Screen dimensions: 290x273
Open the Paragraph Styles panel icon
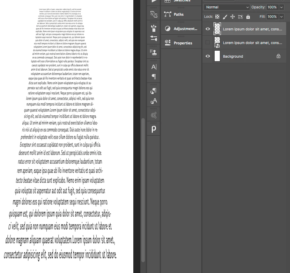pyautogui.click(x=153, y=91)
